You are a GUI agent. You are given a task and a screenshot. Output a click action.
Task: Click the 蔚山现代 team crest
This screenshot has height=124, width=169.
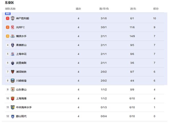[x=13, y=116]
